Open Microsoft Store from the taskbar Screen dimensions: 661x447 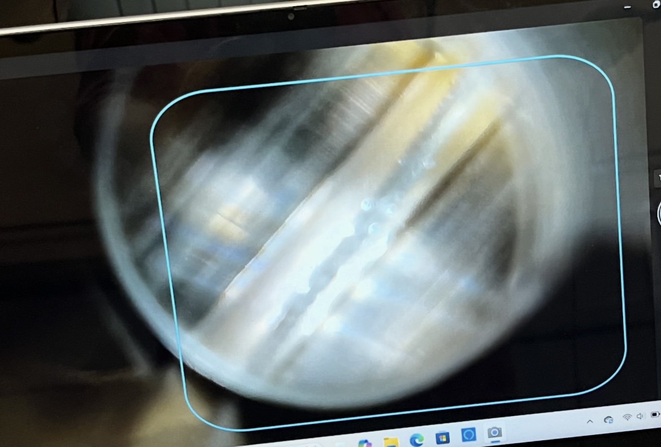442,438
